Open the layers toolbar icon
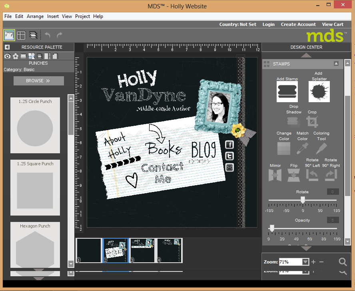 click(x=33, y=35)
